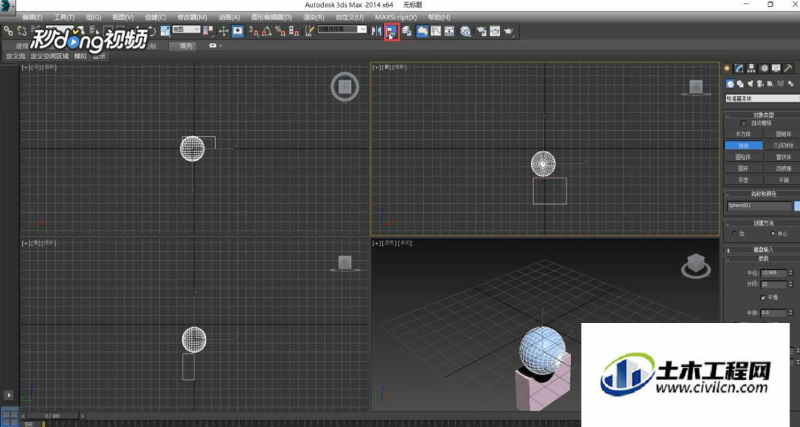Click the Align tool icon

tap(391, 31)
